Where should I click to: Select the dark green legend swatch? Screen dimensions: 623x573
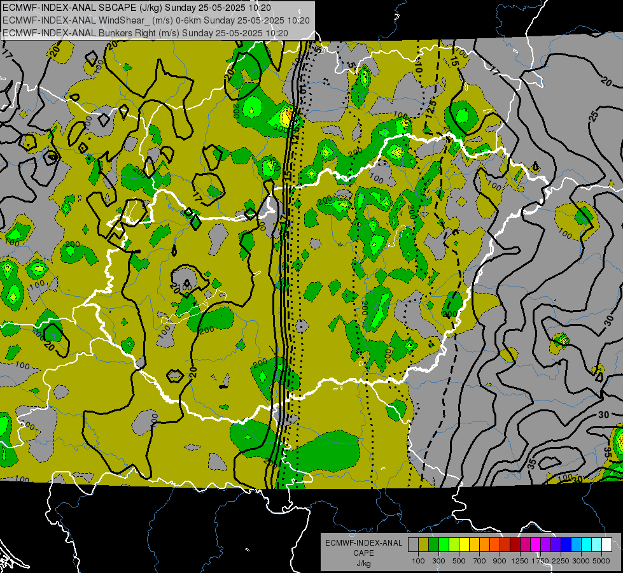pyautogui.click(x=433, y=544)
